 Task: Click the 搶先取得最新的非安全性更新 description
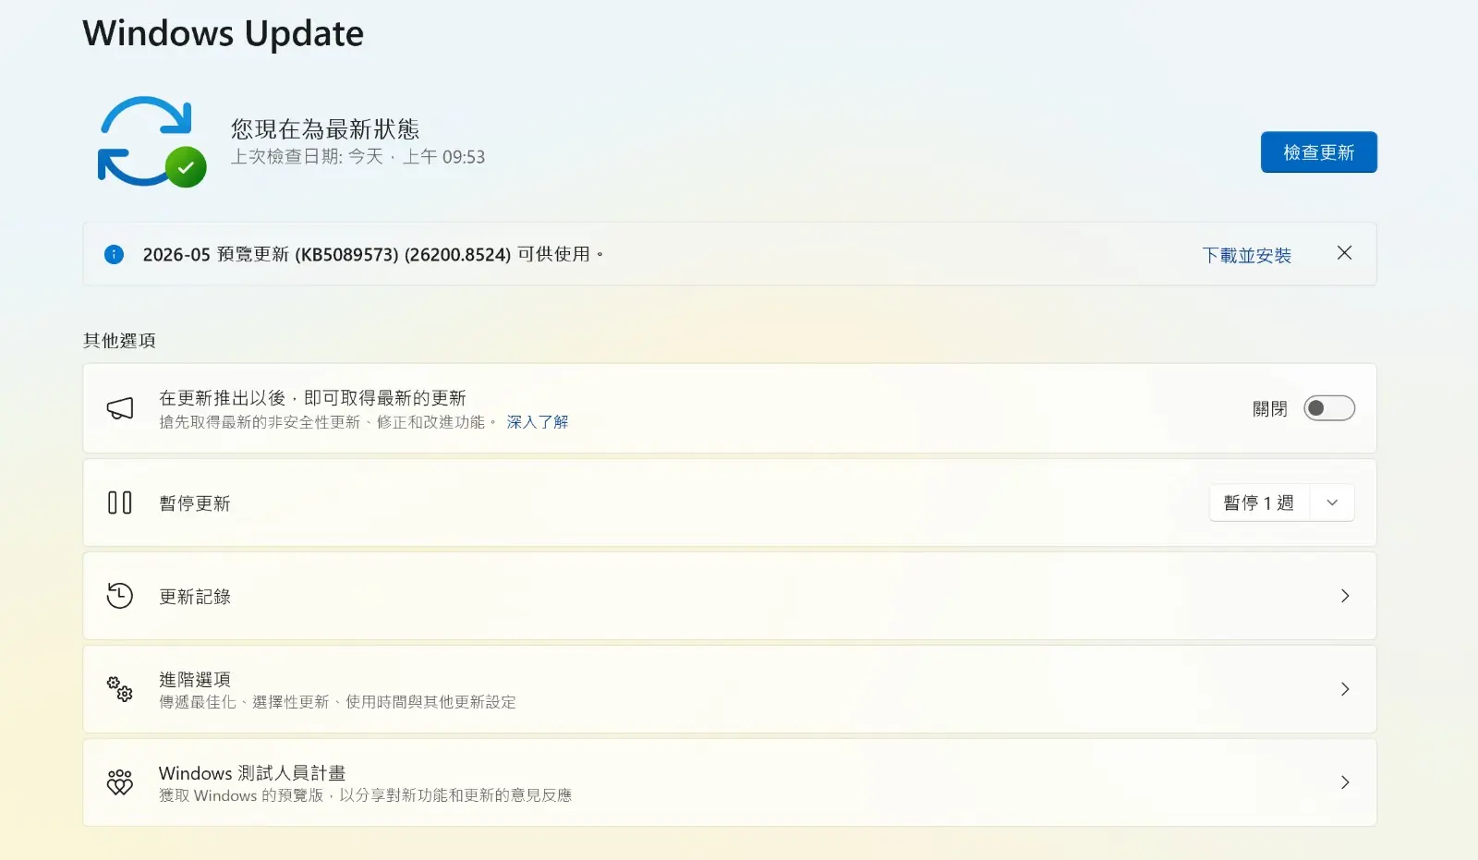coord(328,422)
